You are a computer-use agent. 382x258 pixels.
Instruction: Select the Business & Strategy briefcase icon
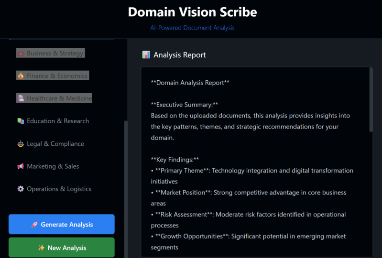(21, 53)
